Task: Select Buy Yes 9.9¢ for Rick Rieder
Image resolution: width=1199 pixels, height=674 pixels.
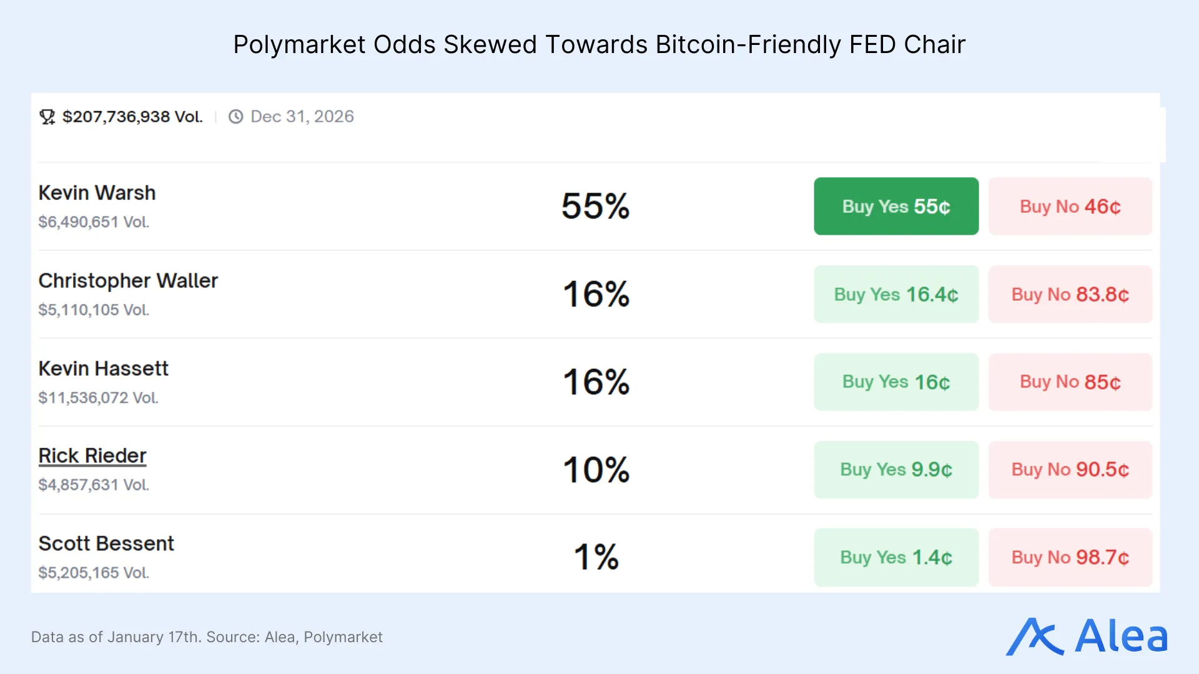Action: [896, 470]
